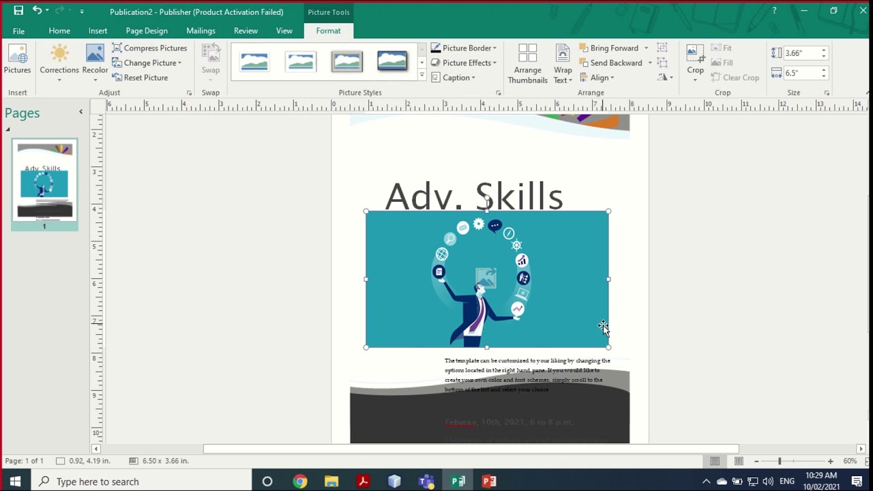
Task: Click Bring Forward
Action: [609, 48]
